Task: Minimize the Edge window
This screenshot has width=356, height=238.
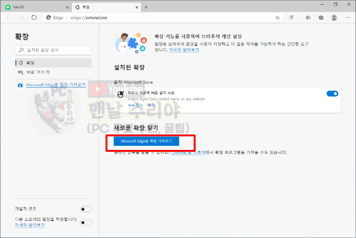Action: 322,5
